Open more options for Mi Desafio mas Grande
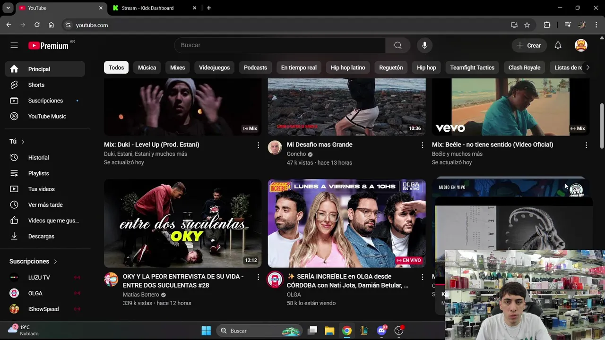 pos(422,145)
